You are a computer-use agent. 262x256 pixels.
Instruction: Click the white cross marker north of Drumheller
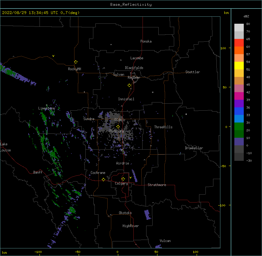[x=186, y=114]
